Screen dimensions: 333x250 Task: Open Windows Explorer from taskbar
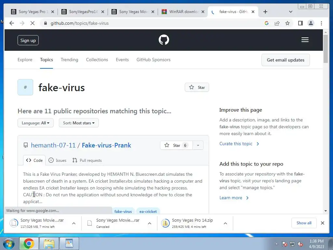[49, 243]
